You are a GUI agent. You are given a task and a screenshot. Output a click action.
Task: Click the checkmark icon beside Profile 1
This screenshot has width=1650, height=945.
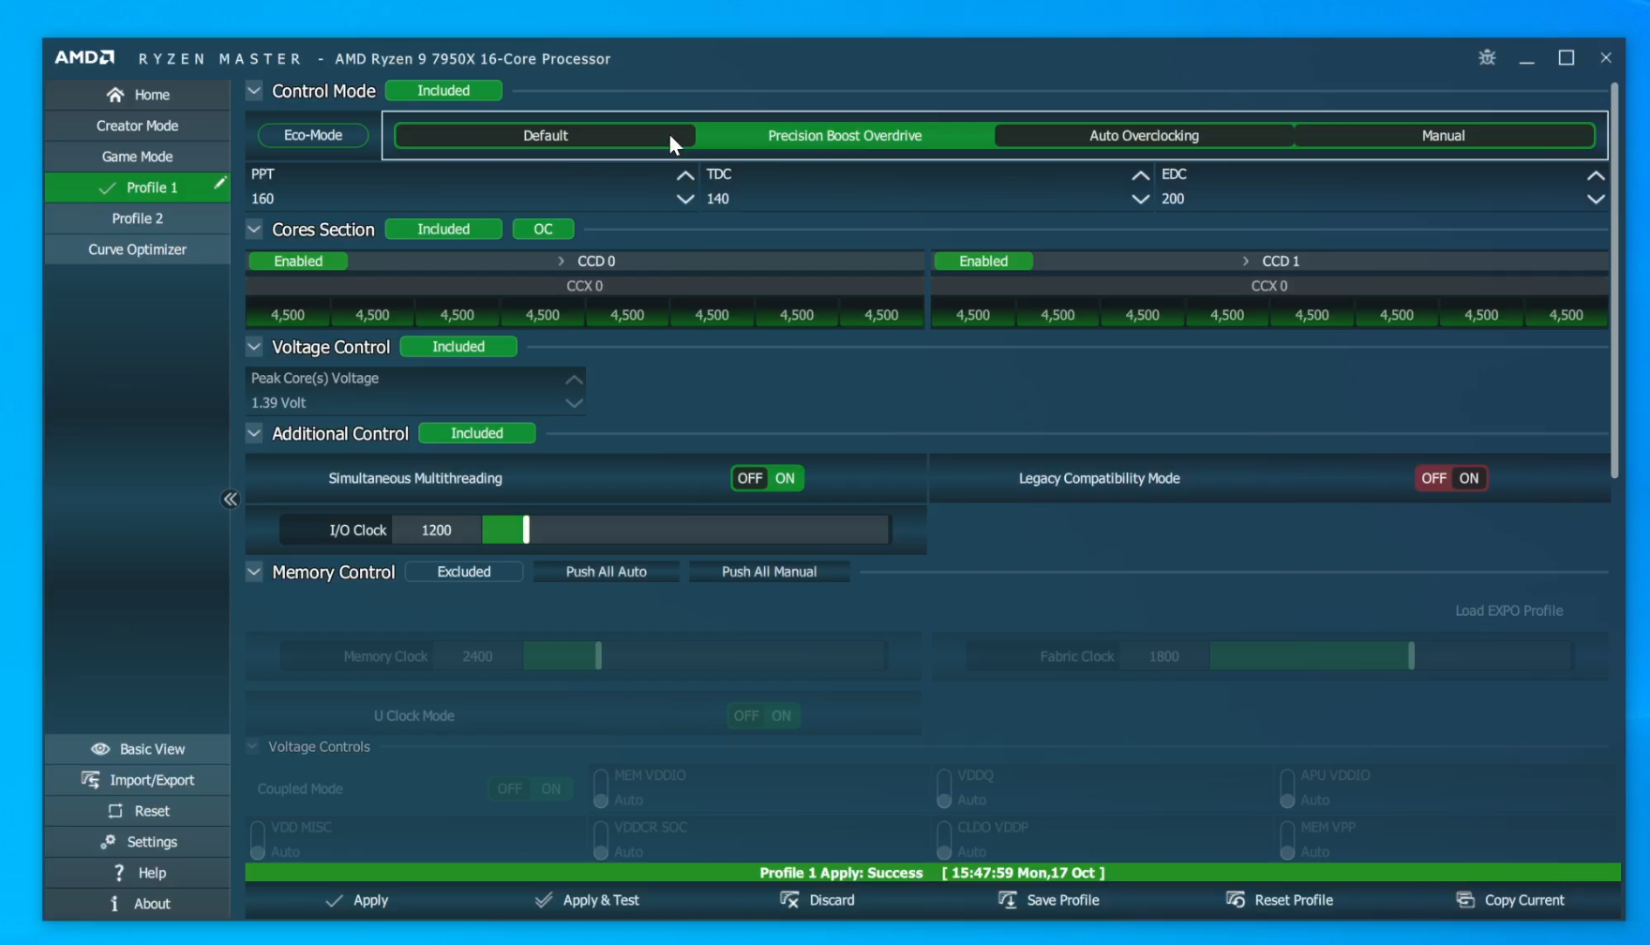click(107, 188)
